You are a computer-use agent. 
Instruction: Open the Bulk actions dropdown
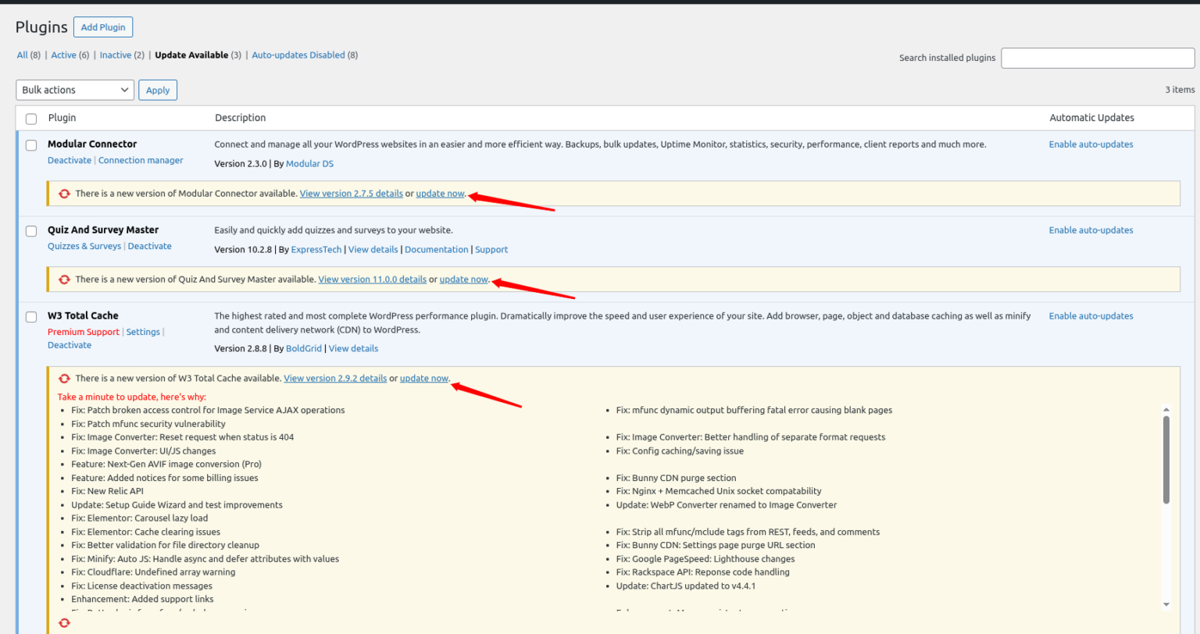75,90
